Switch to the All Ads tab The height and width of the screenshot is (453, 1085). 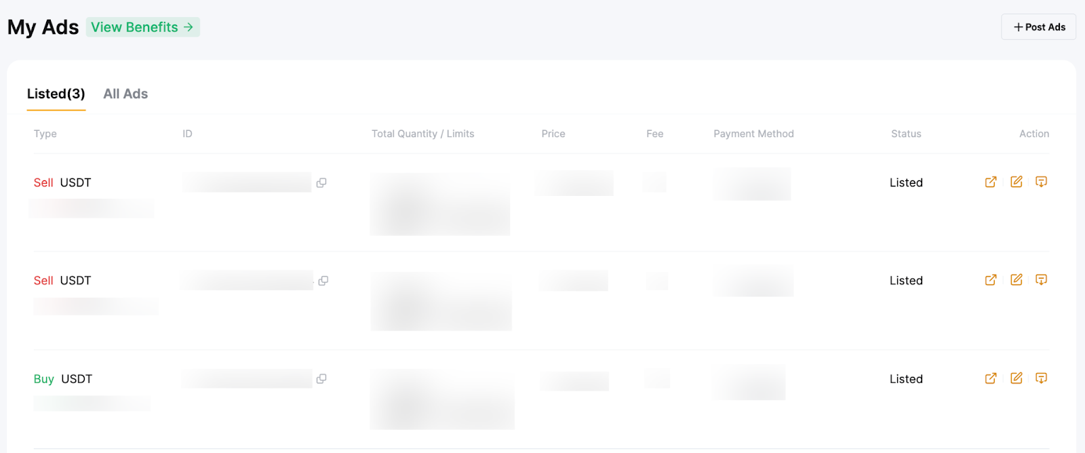(x=125, y=94)
